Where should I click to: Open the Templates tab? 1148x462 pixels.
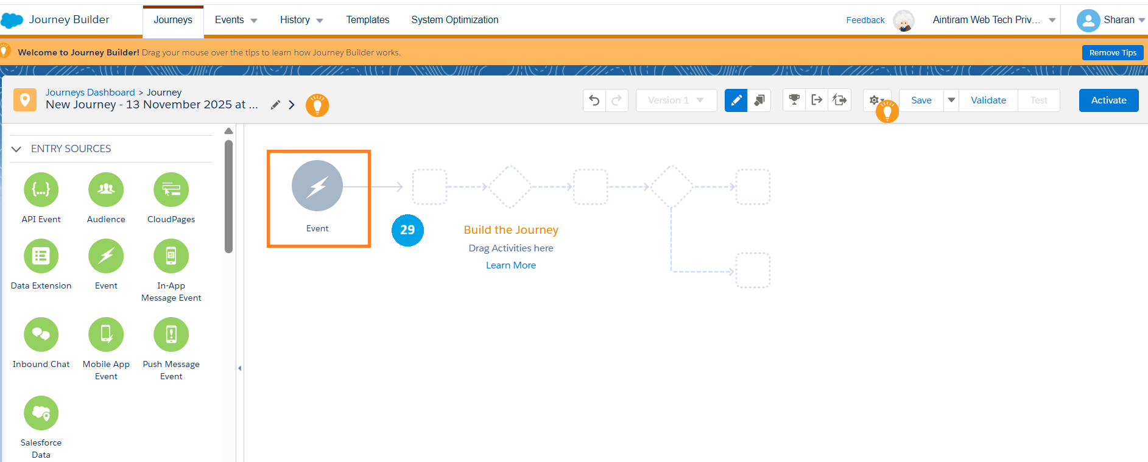point(367,20)
